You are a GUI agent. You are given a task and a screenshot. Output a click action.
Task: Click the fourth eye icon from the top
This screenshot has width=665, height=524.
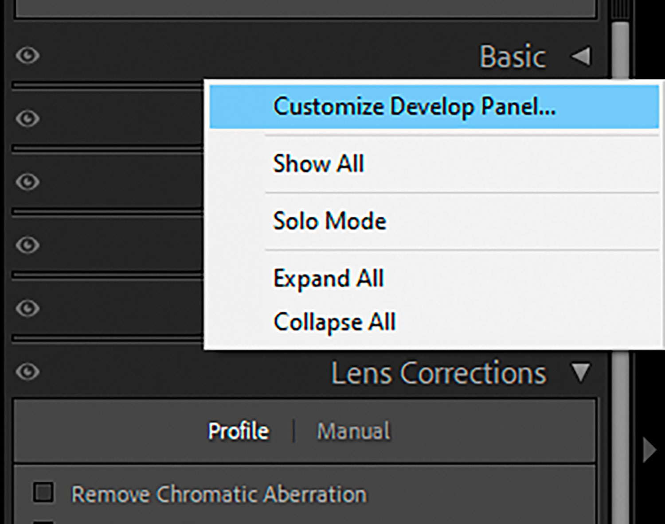[28, 245]
